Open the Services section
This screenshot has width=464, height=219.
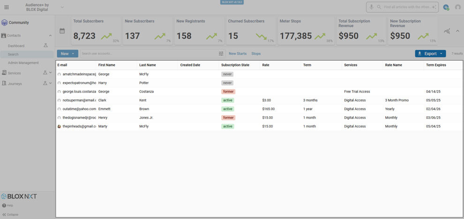(15, 73)
